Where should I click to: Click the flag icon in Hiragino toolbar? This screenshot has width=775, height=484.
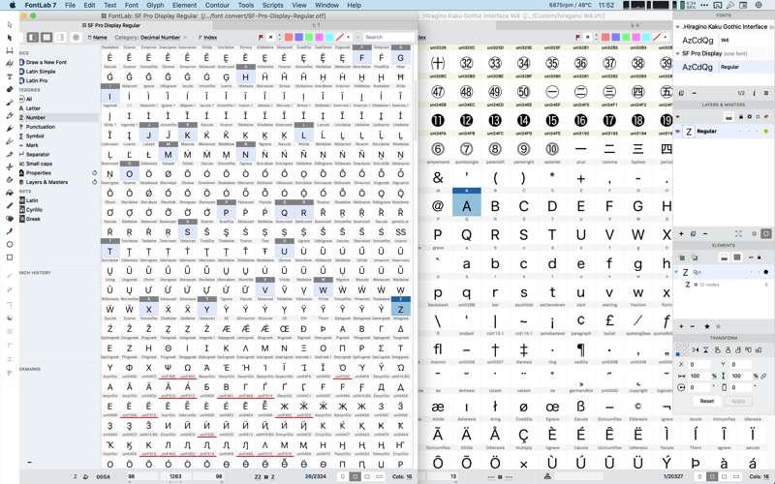pyautogui.click(x=577, y=37)
